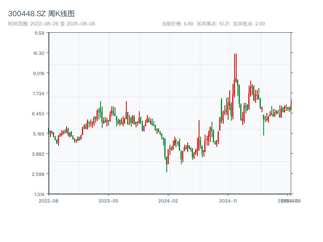Select the 2.598 y-axis label
The height and width of the screenshot is (242, 323).
coord(39,174)
